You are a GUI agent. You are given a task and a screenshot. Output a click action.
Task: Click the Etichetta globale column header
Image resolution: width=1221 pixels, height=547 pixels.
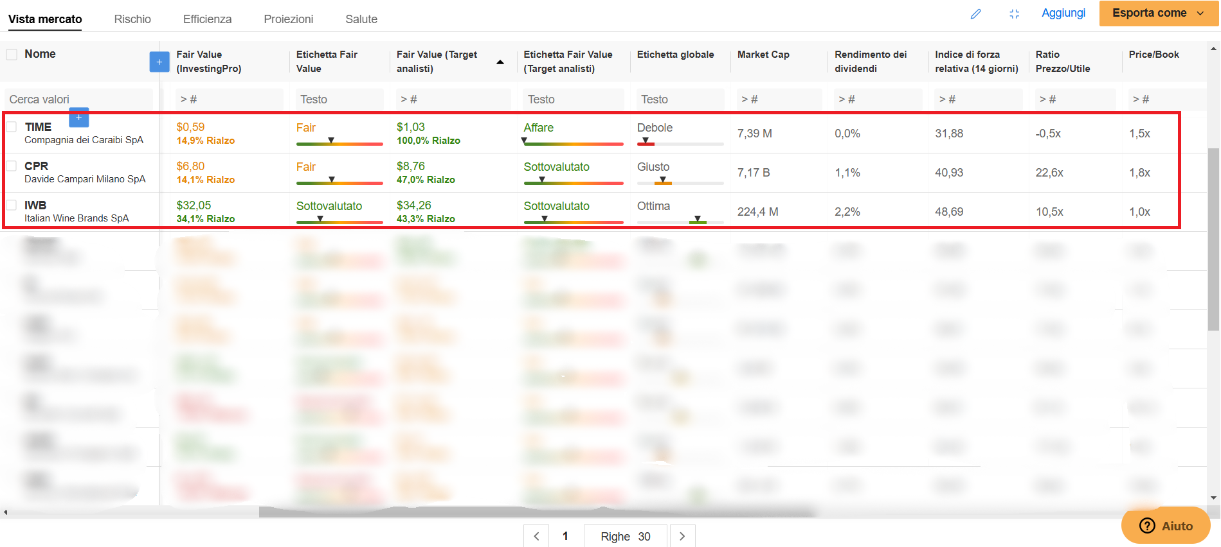point(675,55)
